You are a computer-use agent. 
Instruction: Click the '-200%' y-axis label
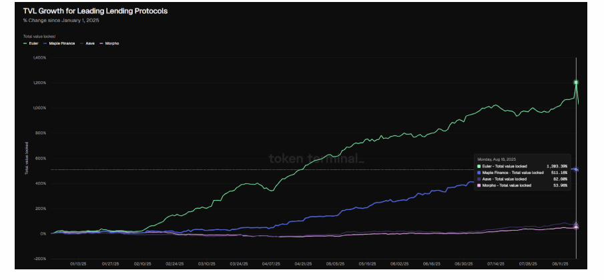click(41, 259)
